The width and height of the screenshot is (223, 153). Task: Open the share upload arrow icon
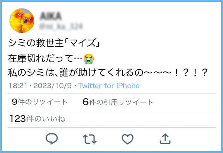click(165, 139)
